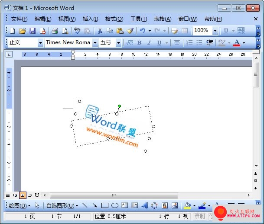Print the document with the printer icon
This screenshot has height=224, width=264.
tap(55, 31)
